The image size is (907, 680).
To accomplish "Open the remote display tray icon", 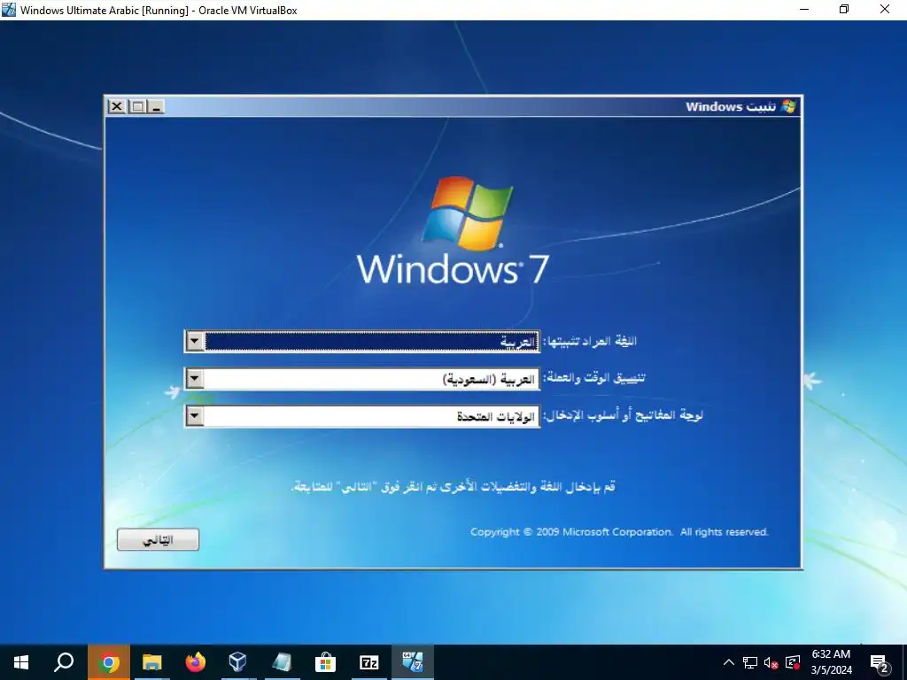I will [x=793, y=662].
